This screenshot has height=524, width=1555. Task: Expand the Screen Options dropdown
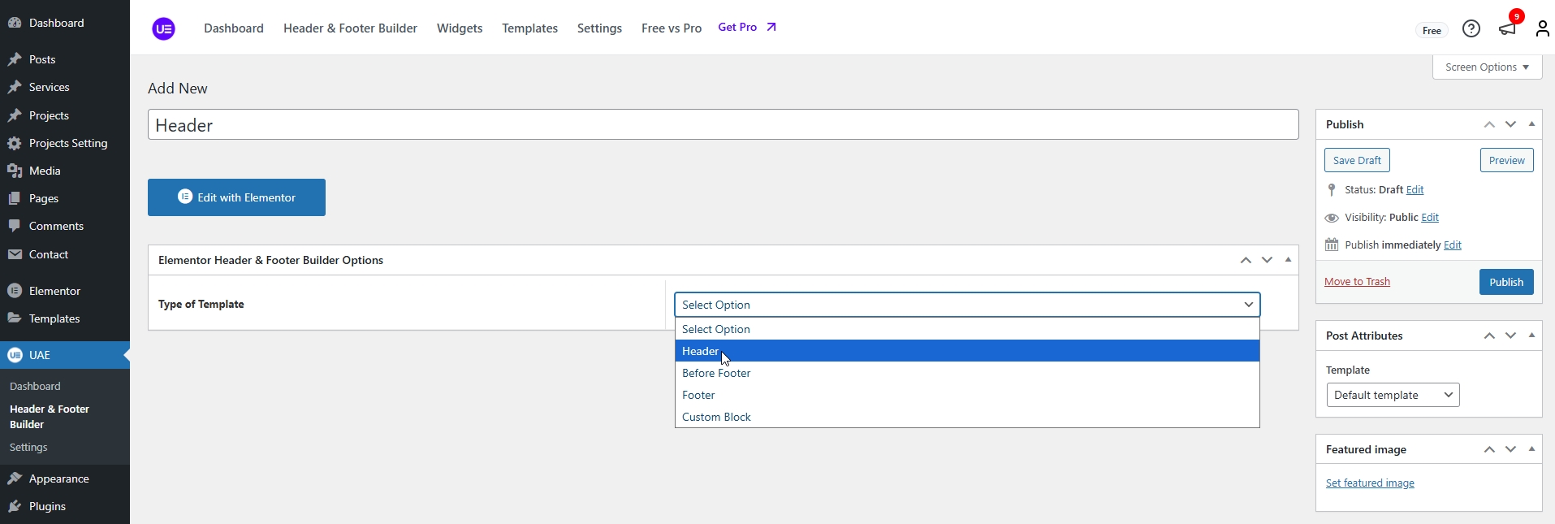click(1486, 67)
